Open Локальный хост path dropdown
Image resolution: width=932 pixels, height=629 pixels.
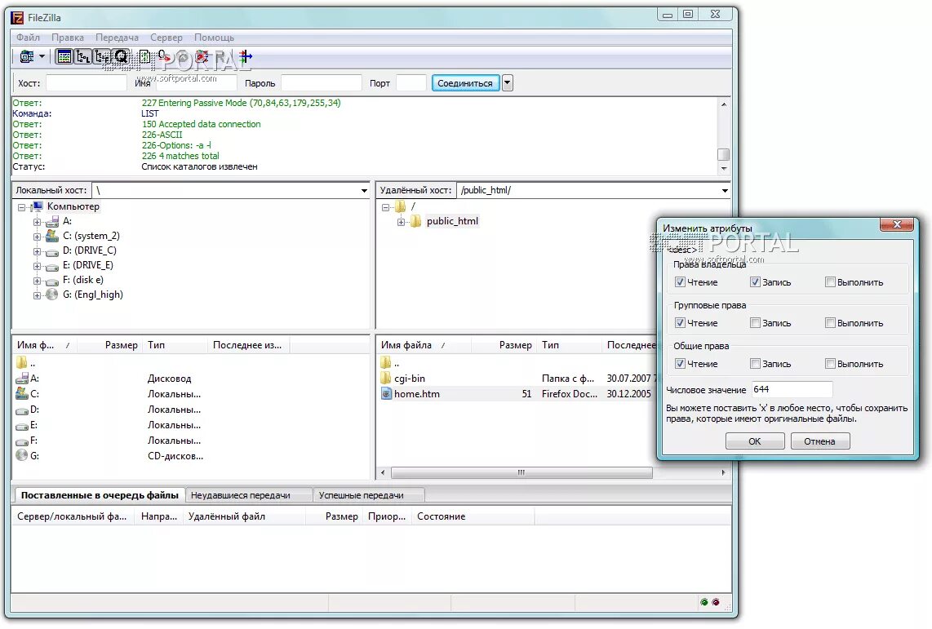[364, 191]
